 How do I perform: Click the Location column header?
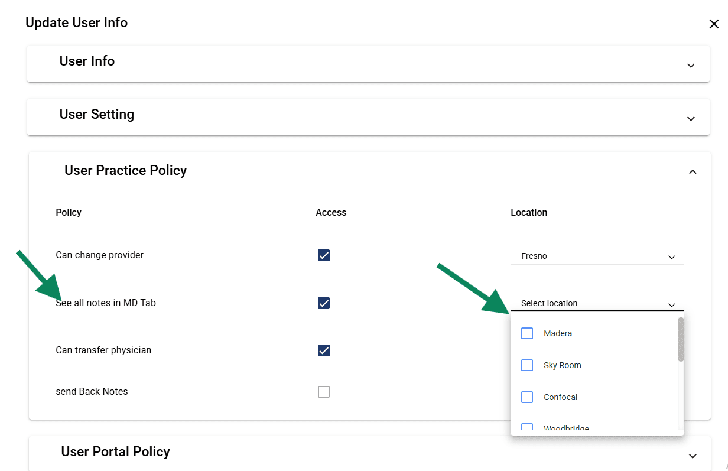point(529,212)
